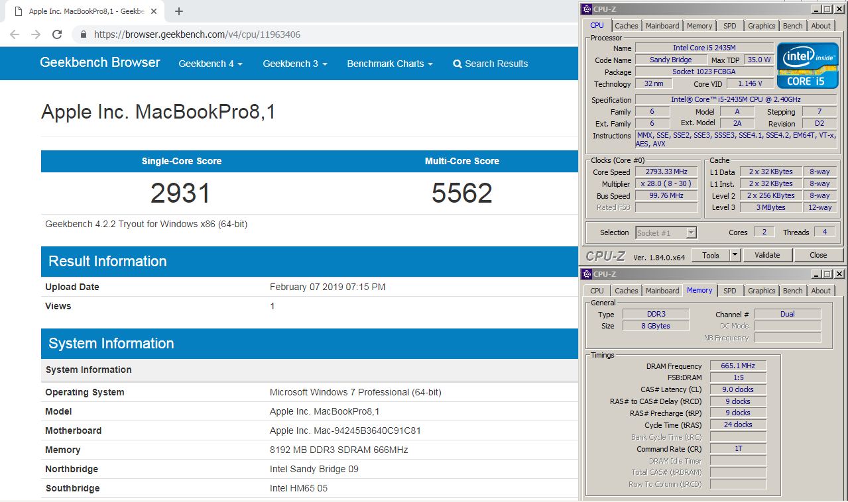Open the Geekbench Browser home link
This screenshot has width=848, height=502.
[100, 62]
